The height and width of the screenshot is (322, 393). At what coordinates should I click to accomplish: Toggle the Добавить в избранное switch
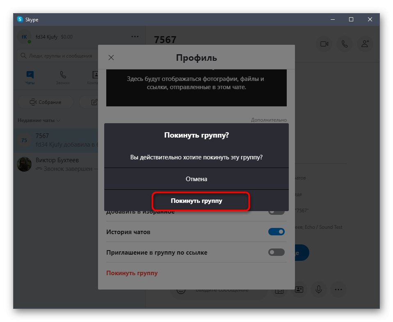pos(276,212)
